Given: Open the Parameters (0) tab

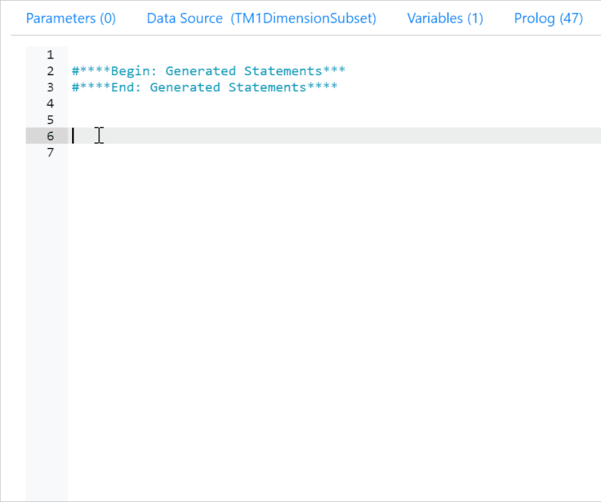Looking at the screenshot, I should pos(71,18).
